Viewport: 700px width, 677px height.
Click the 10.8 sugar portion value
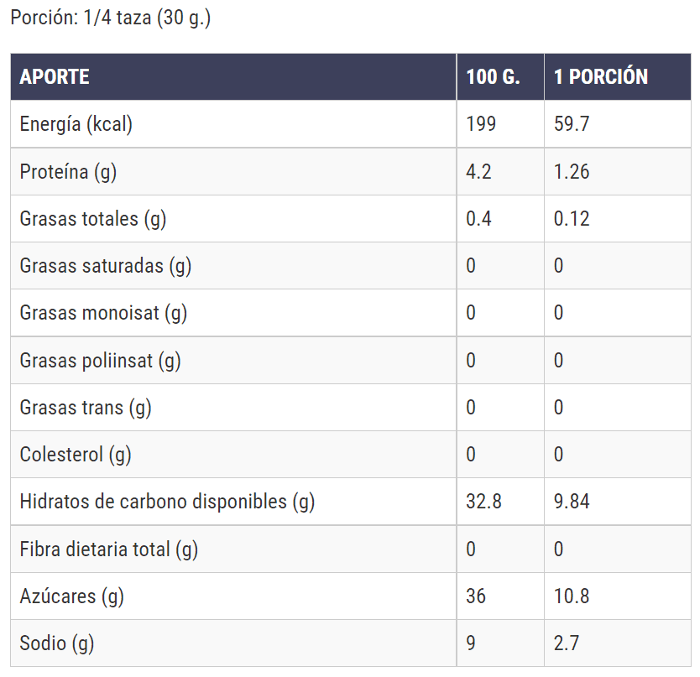click(572, 596)
